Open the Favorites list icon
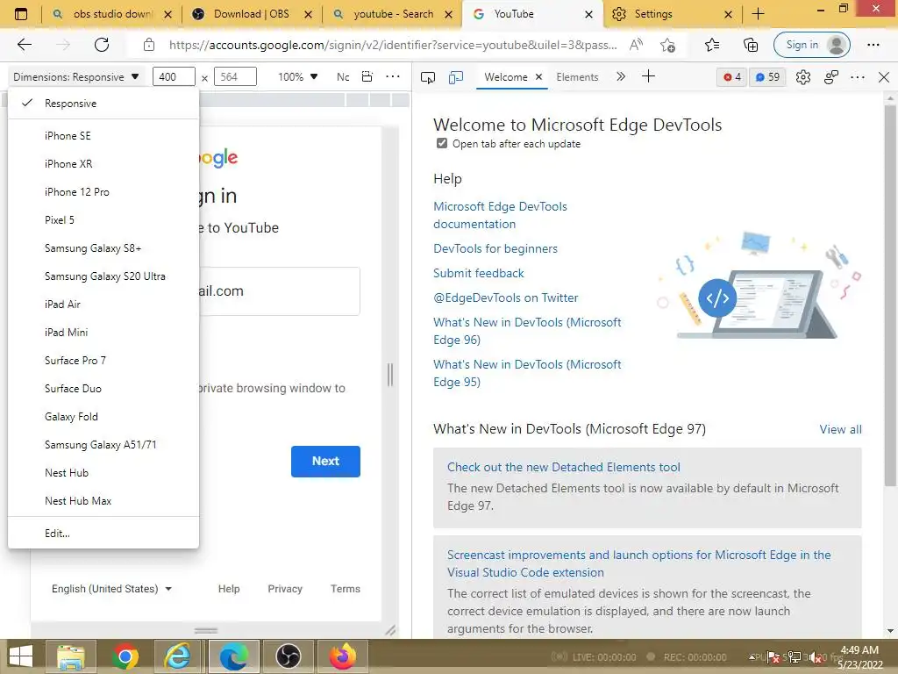Viewport: 898px width, 674px height. pos(712,45)
